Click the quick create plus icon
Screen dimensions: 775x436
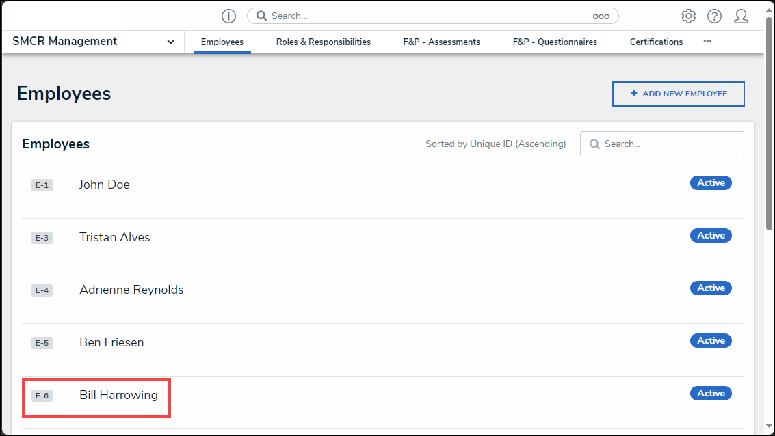click(x=228, y=16)
